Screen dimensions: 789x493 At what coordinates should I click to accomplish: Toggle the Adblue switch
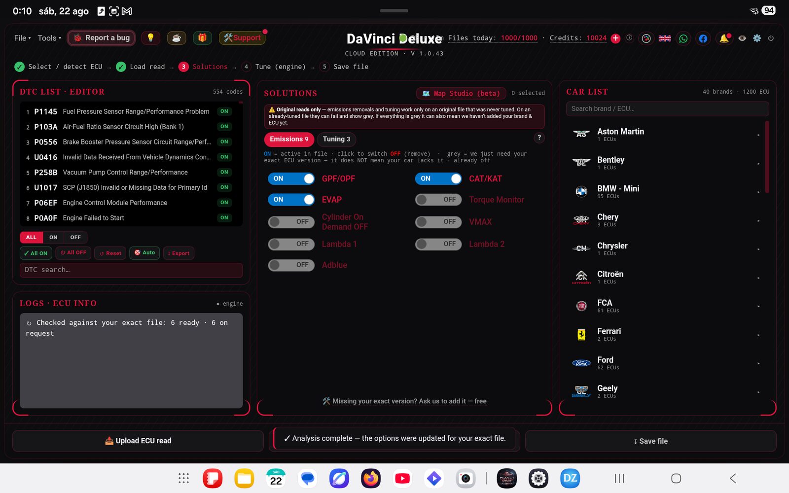[x=291, y=265]
